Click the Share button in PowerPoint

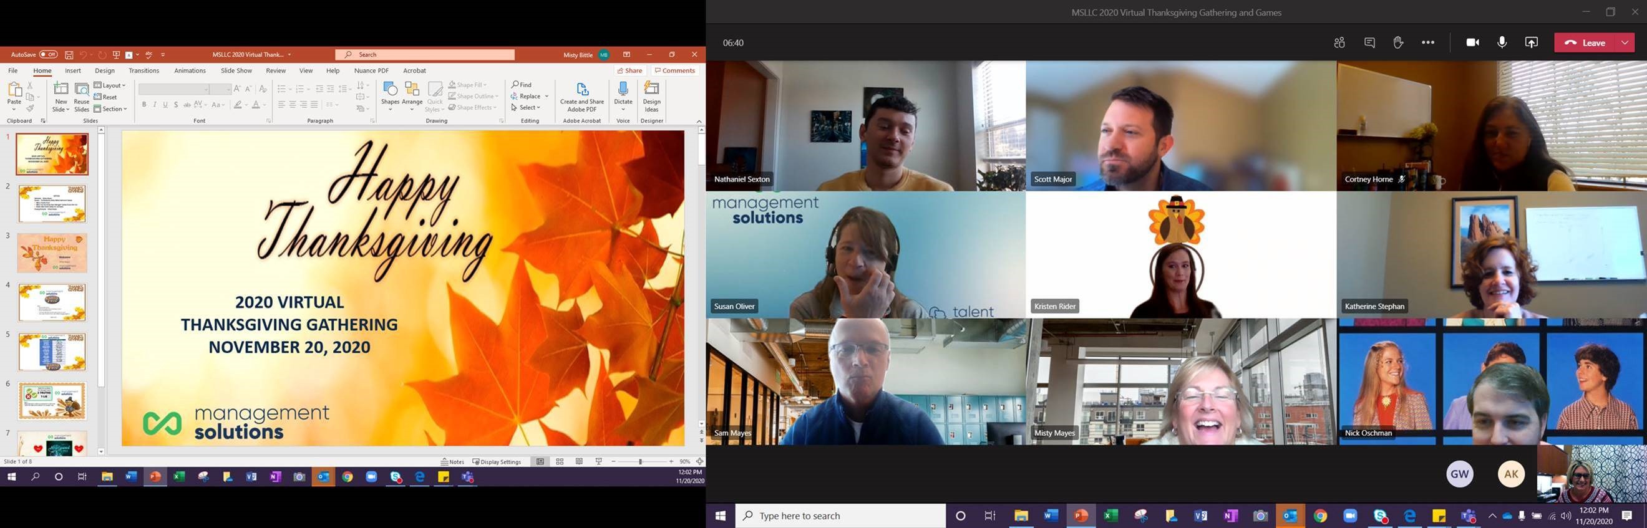tap(629, 71)
